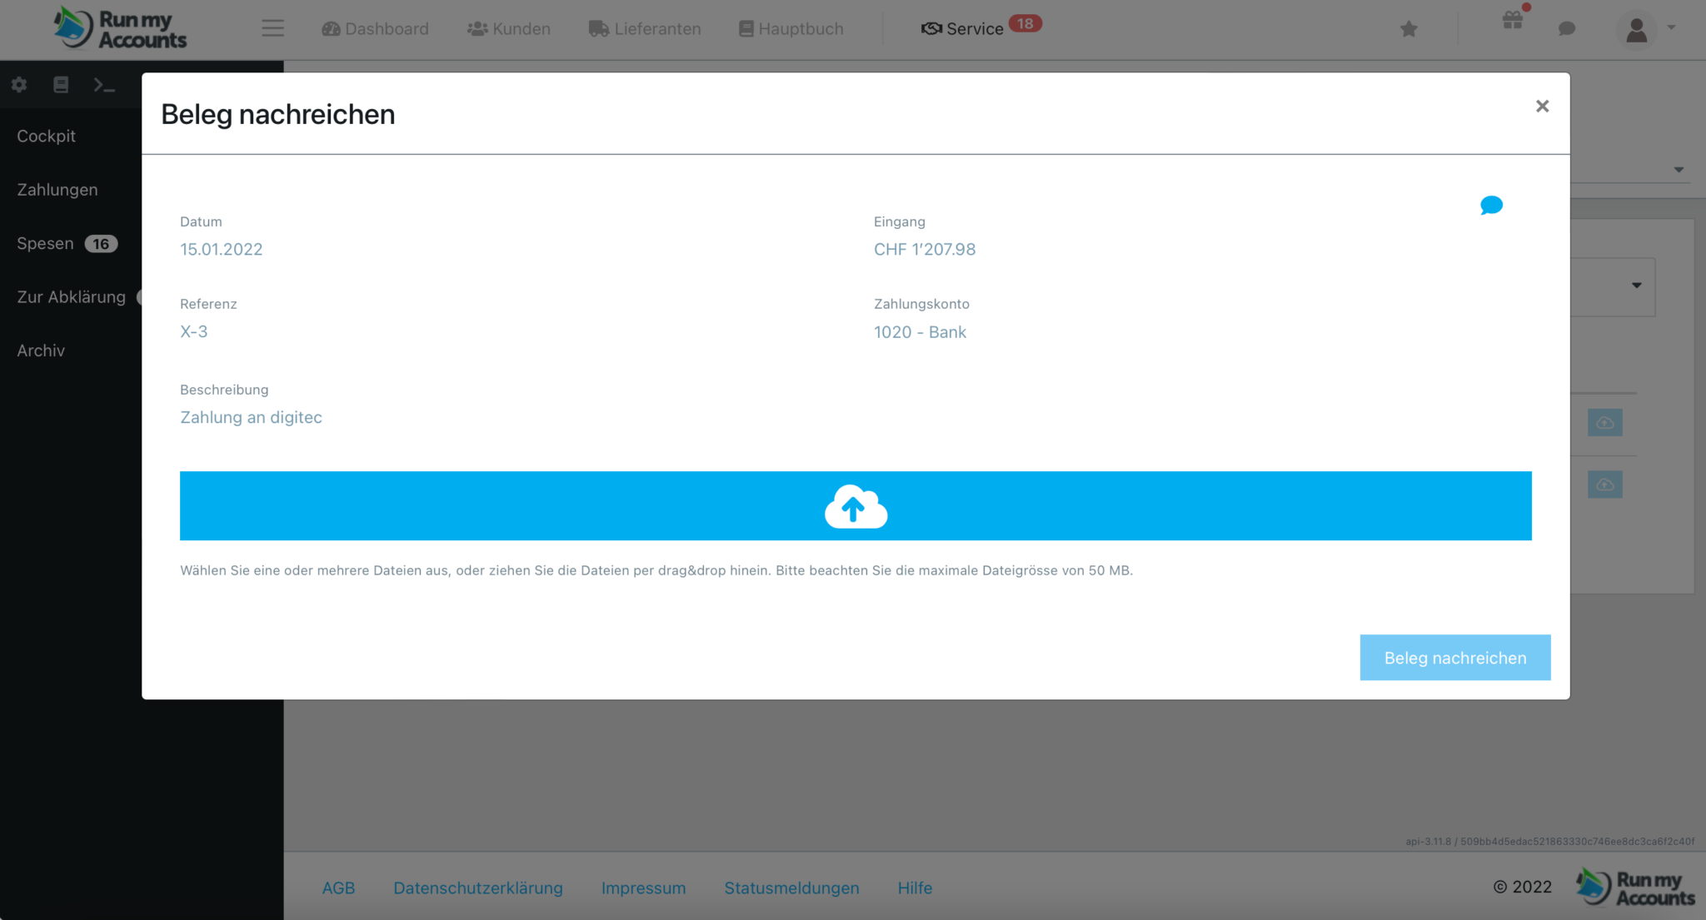This screenshot has height=920, width=1706.
Task: Click the close X button on dialog
Action: coord(1543,106)
